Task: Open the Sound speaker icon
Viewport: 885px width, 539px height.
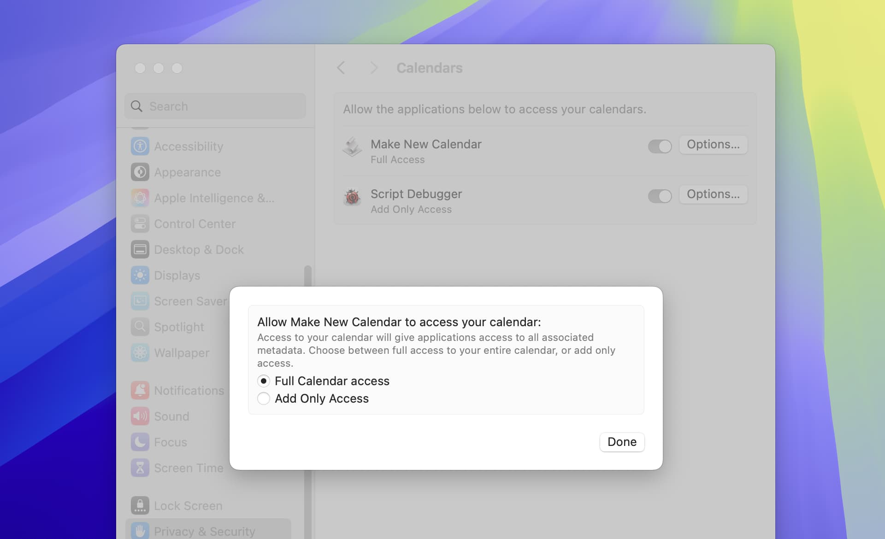Action: (x=140, y=416)
